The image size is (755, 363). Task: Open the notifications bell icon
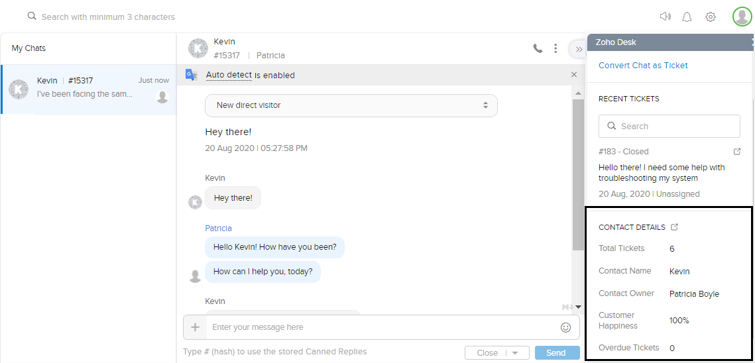[687, 17]
